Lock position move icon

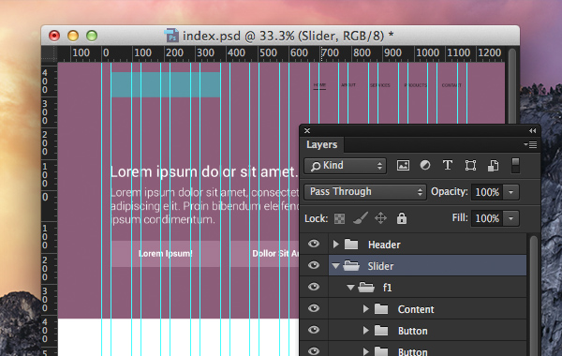pos(380,218)
